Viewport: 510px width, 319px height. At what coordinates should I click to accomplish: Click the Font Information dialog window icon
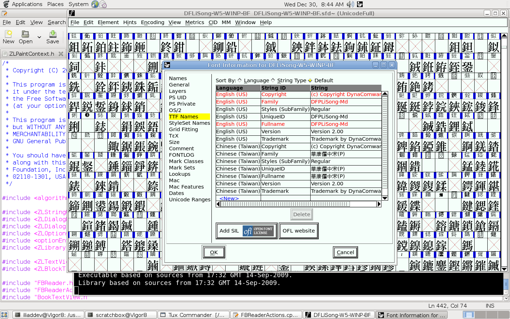point(167,65)
